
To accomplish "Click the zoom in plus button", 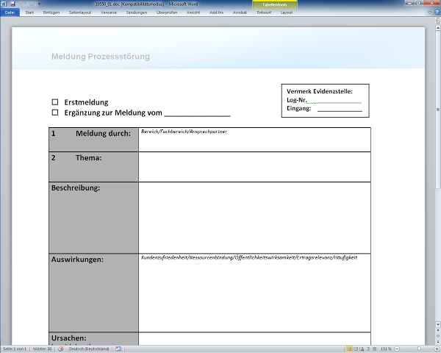I will (437, 349).
